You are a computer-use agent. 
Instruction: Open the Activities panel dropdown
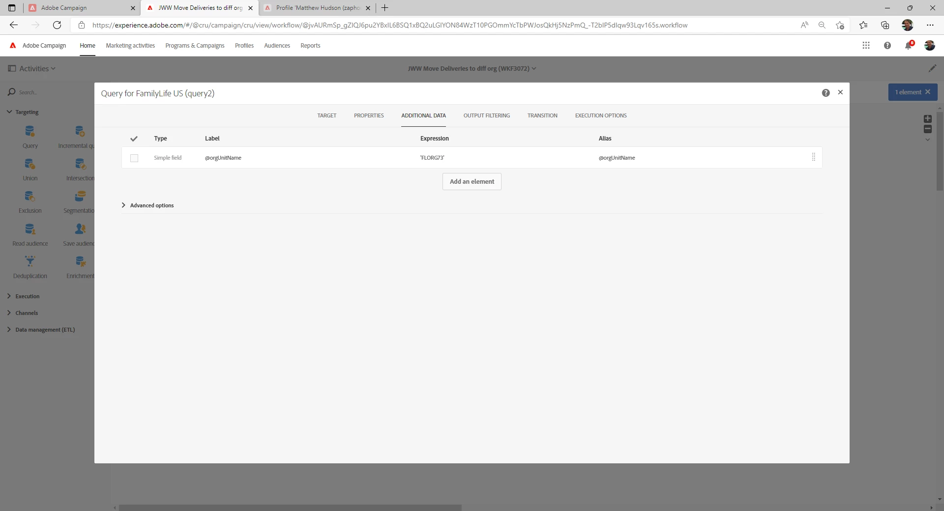[32, 69]
